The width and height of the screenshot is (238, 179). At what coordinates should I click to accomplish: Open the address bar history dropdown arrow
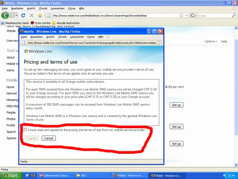pyautogui.click(x=186, y=16)
